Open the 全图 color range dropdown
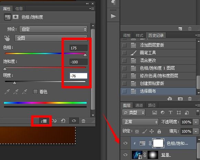200x160 pixels. click(x=51, y=38)
